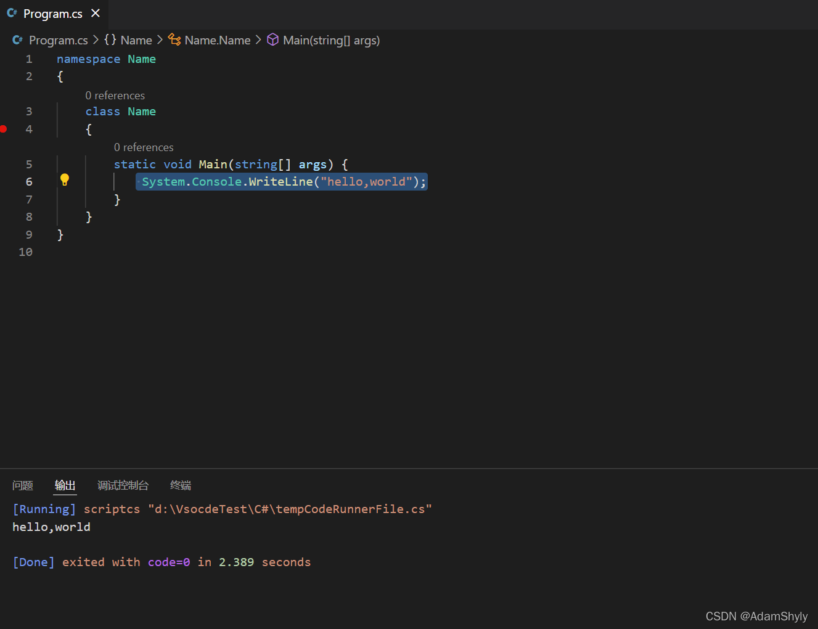Switch to the 问题 panel tab

tap(22, 485)
